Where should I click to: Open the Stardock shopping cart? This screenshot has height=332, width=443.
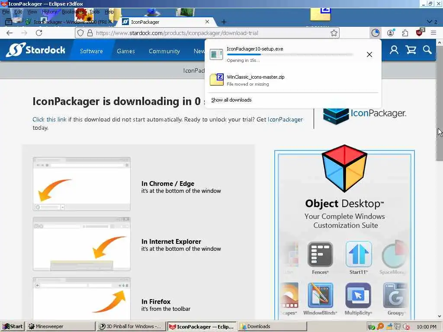tap(411, 50)
